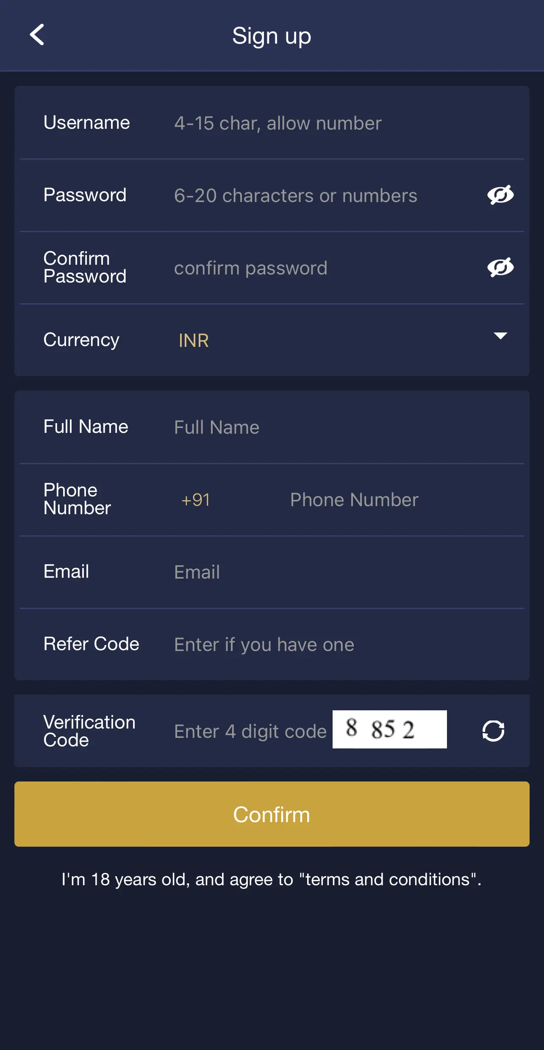
Task: Click the Sign up title text
Action: click(x=272, y=36)
